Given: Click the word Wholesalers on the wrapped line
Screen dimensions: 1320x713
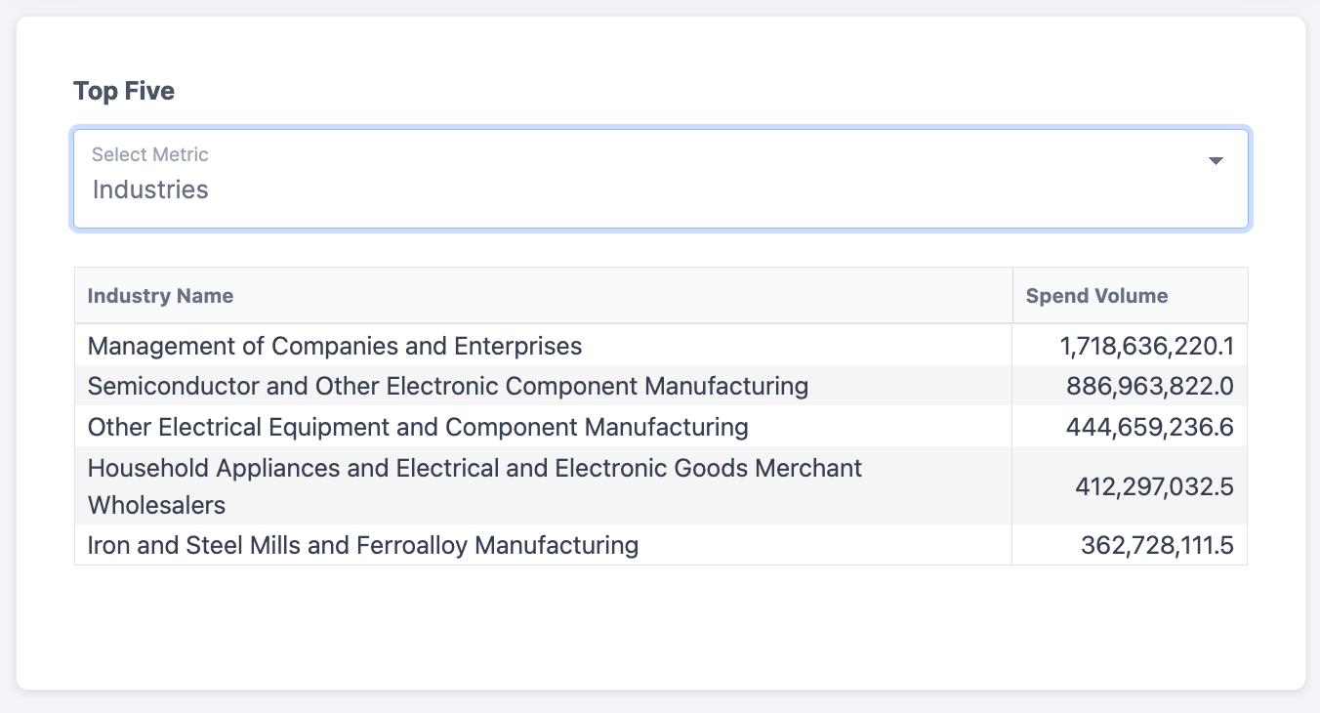Looking at the screenshot, I should coord(156,505).
